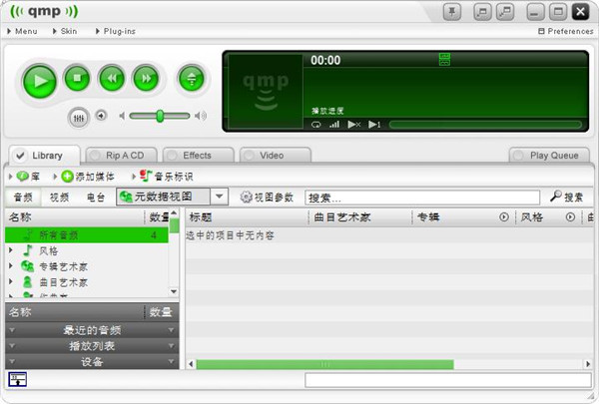The height and width of the screenshot is (404, 599).
Task: Click the volume slider handle
Action: tap(160, 116)
